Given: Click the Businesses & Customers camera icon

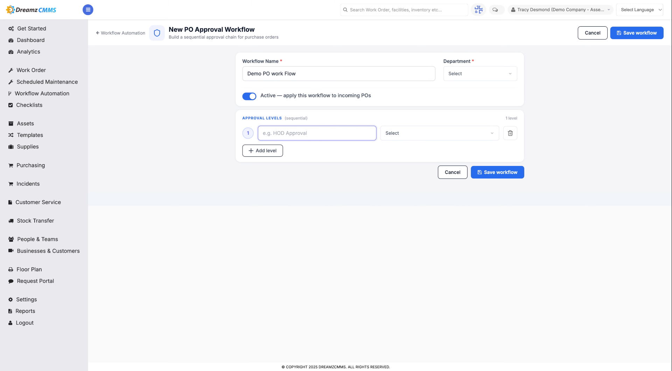Looking at the screenshot, I should 11,251.
